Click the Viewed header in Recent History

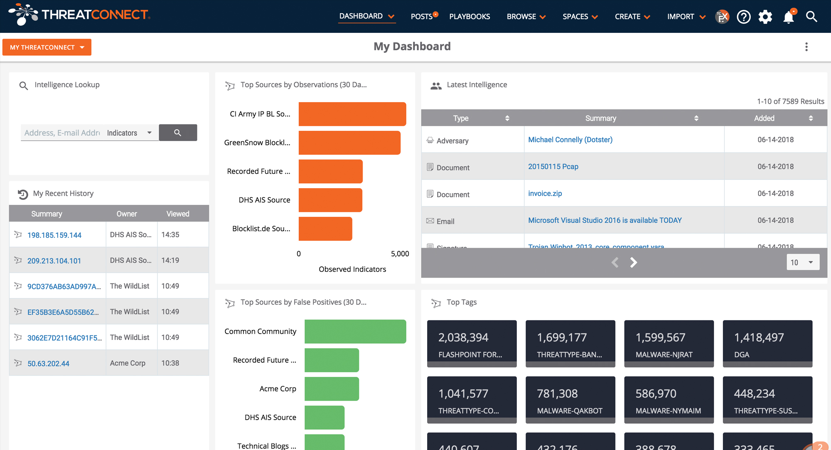coord(178,214)
